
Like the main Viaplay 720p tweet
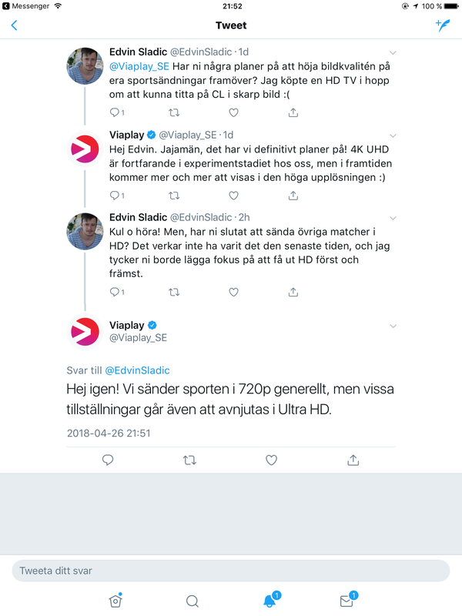271,460
